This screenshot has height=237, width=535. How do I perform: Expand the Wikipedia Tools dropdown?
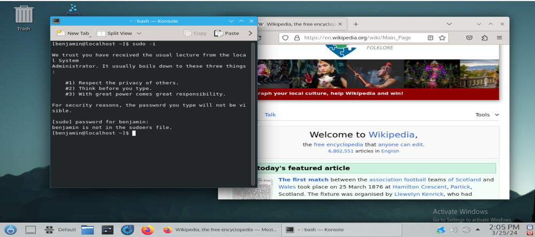487,115
